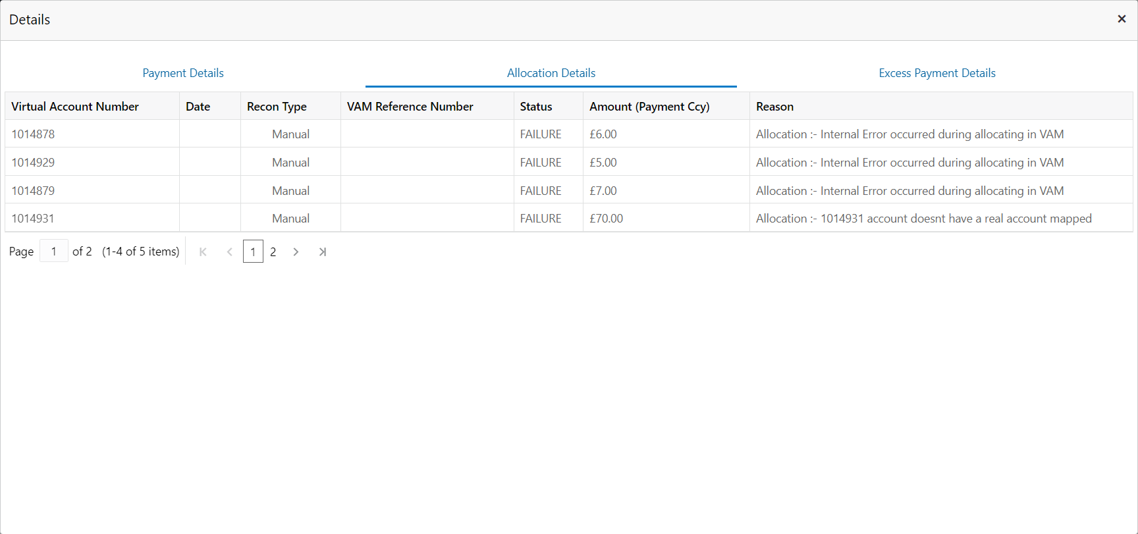
Task: Click the Recon Type column header
Action: pyautogui.click(x=290, y=106)
